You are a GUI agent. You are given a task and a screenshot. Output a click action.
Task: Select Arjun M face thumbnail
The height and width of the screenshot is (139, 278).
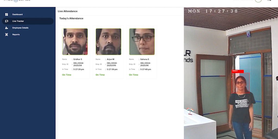click(109, 42)
